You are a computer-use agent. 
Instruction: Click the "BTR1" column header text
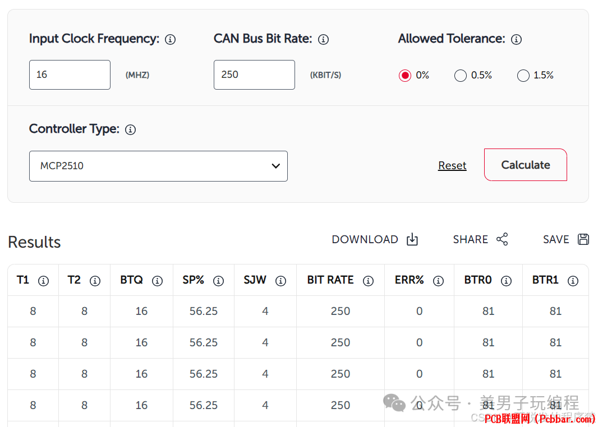(545, 280)
